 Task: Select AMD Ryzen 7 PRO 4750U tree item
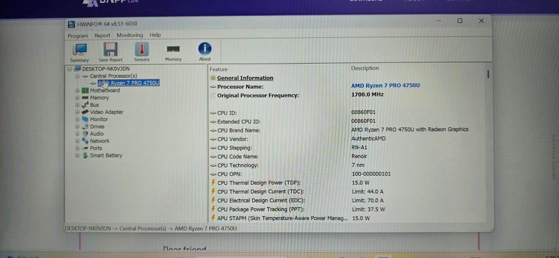[128, 83]
